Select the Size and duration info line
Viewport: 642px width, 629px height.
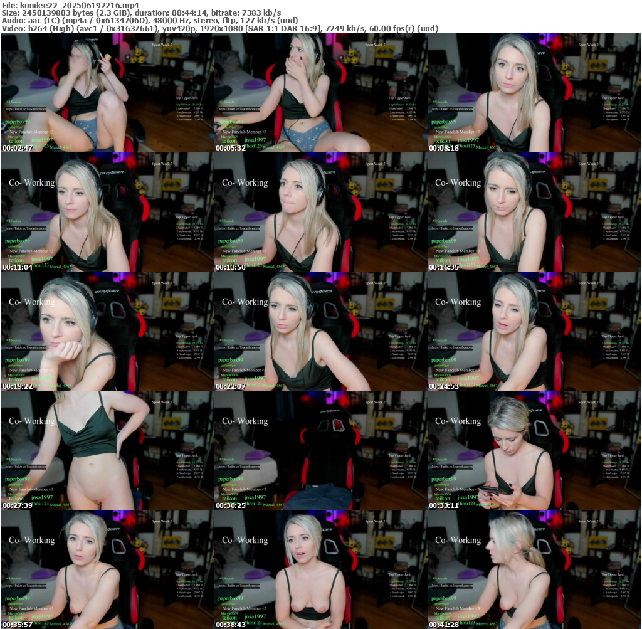(x=142, y=13)
